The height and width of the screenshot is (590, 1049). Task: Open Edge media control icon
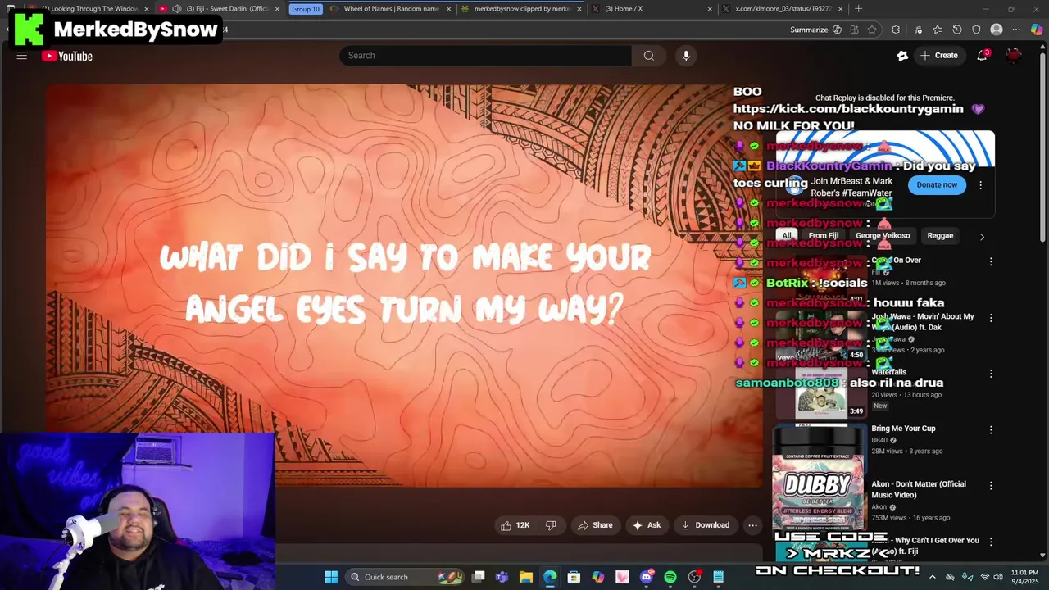point(917,29)
